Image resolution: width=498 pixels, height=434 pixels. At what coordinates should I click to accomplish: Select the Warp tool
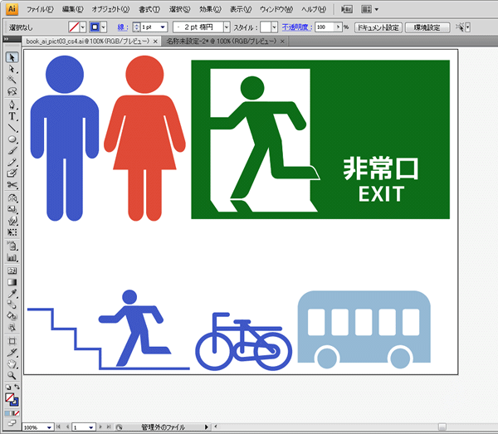point(12,221)
